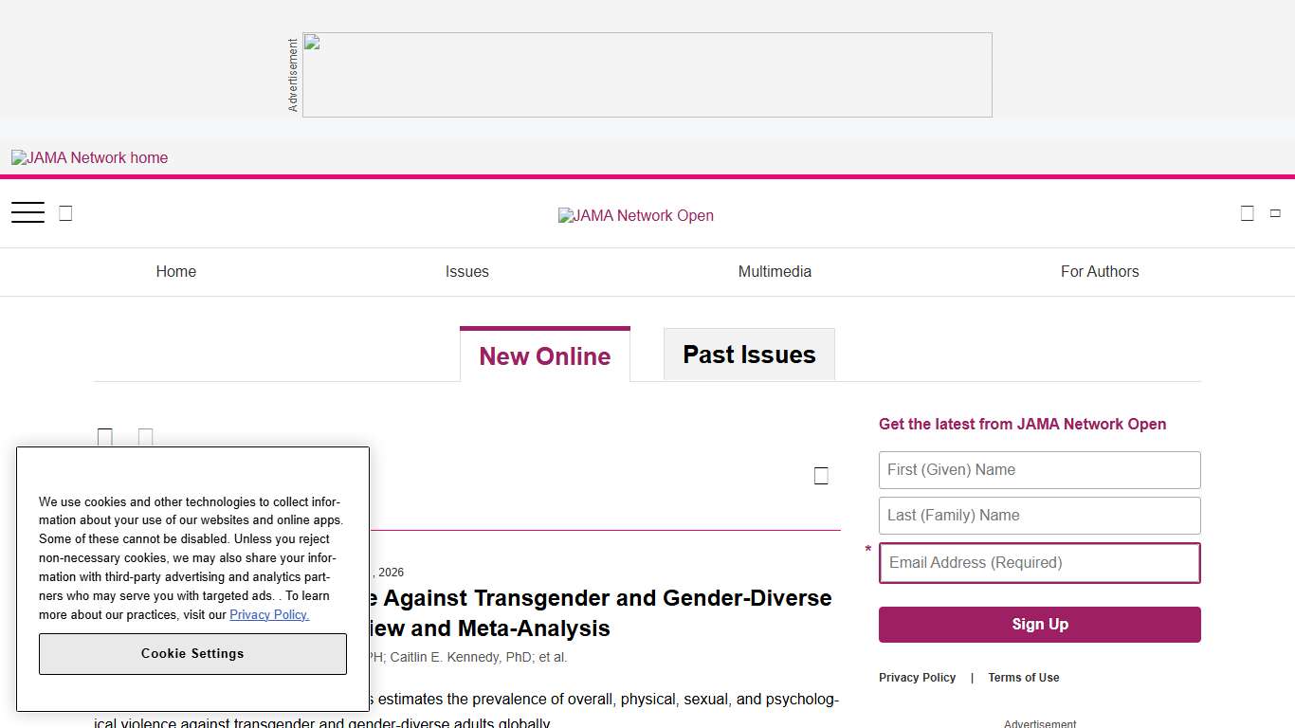Switch to the Past Issues tab
Image resolution: width=1295 pixels, height=728 pixels.
point(749,354)
